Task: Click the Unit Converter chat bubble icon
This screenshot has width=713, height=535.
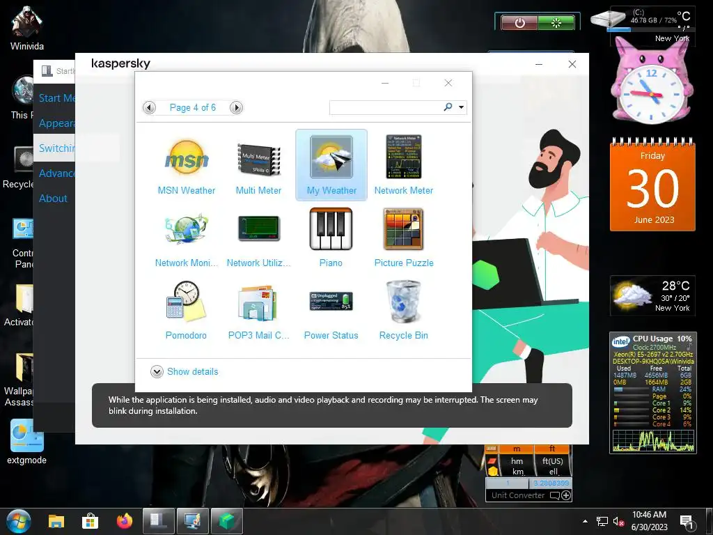Action: click(x=555, y=495)
